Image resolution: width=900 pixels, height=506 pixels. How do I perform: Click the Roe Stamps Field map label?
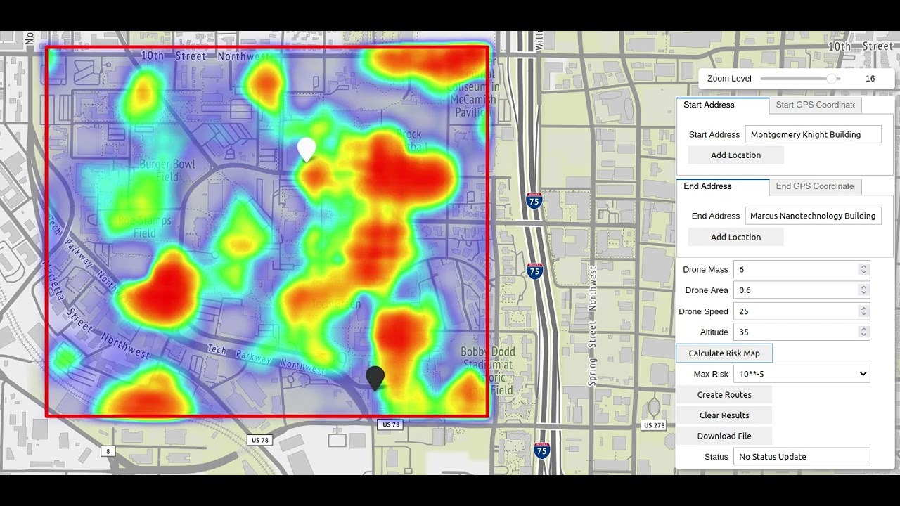coord(144,227)
